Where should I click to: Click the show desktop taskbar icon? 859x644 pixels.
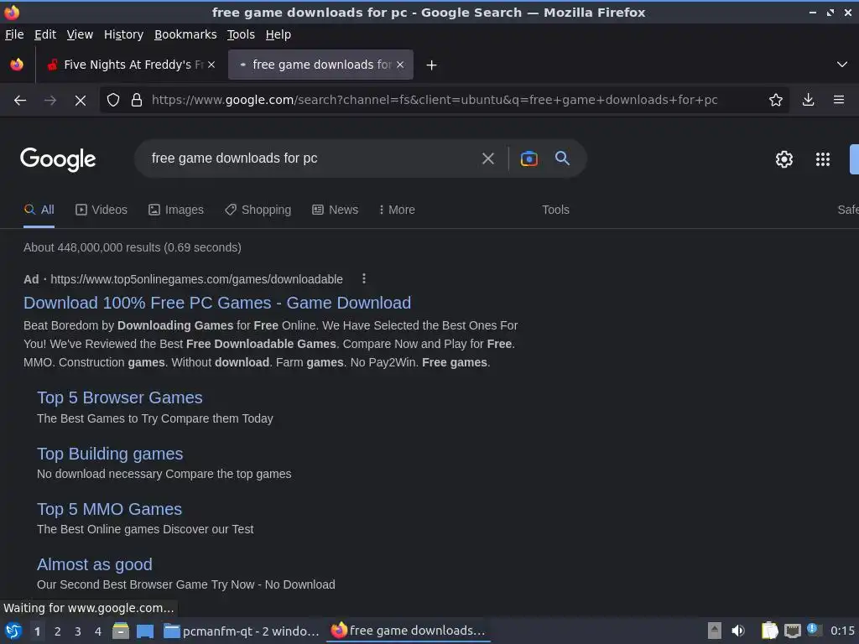pos(145,631)
